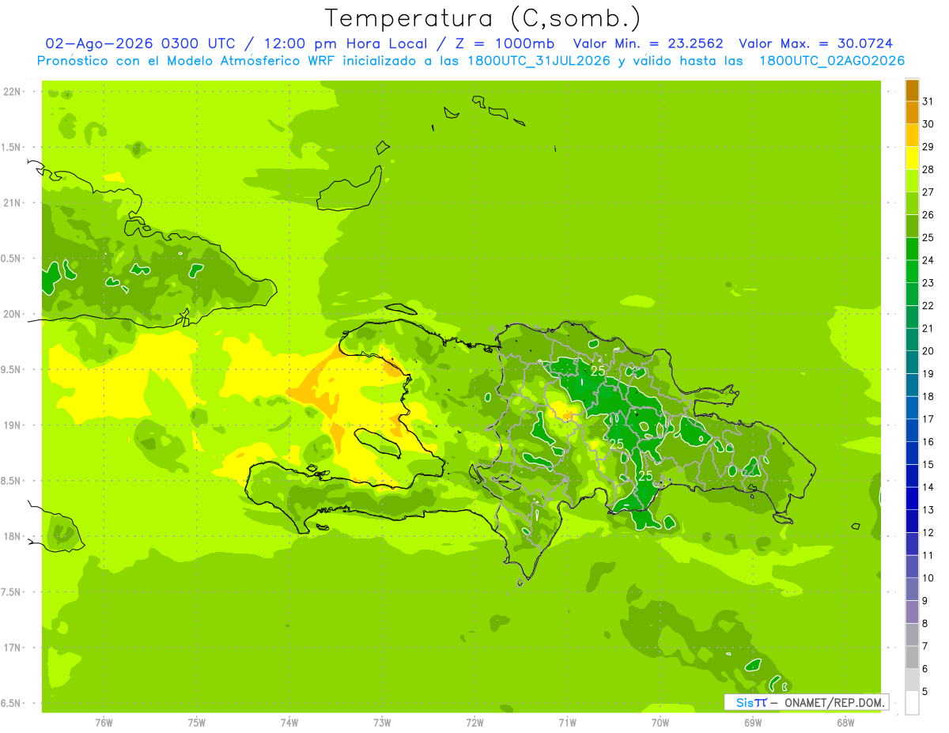Select the date text "02-Ago-2026 0300 UTC"
Viewport: 949px width, 733px height.
tap(139, 43)
